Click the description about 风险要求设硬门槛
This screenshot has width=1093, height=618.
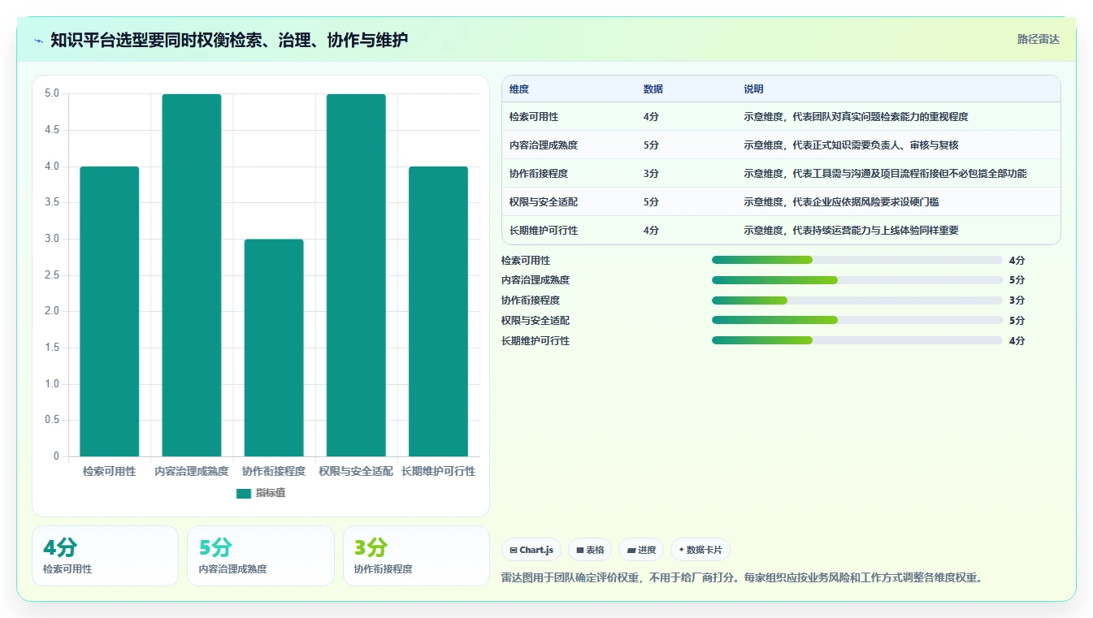pos(841,202)
